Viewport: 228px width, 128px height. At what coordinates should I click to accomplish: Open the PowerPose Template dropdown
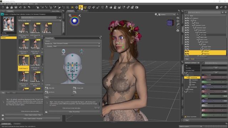tap(76, 46)
